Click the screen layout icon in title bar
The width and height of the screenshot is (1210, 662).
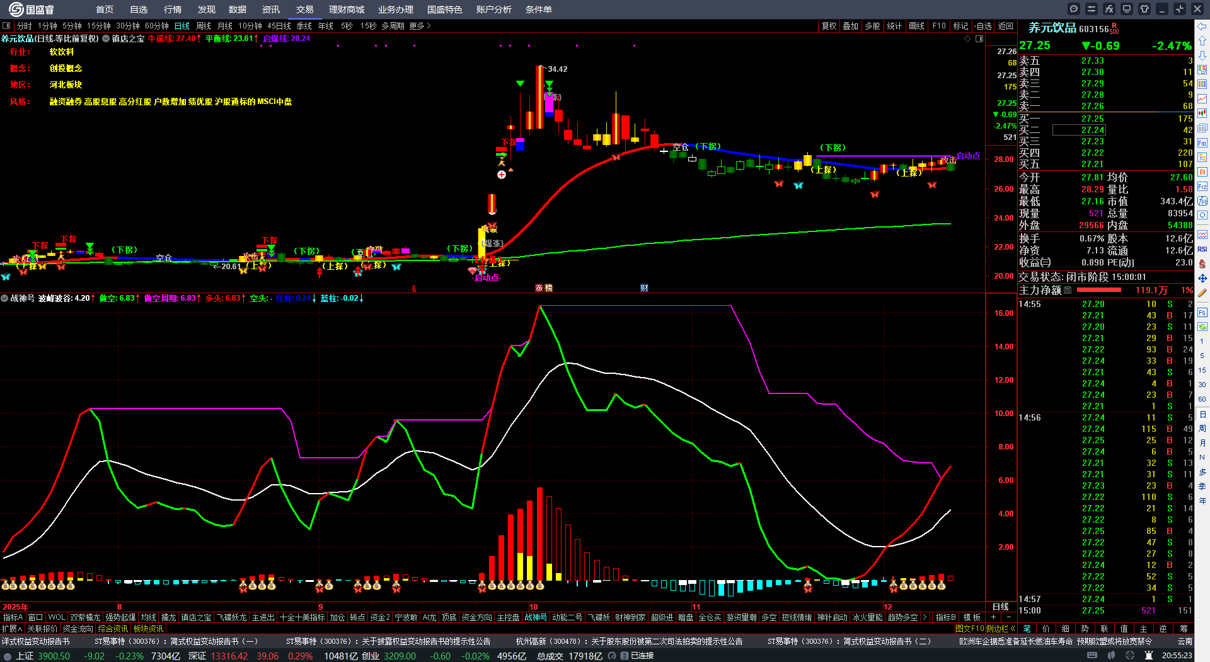(x=1127, y=9)
